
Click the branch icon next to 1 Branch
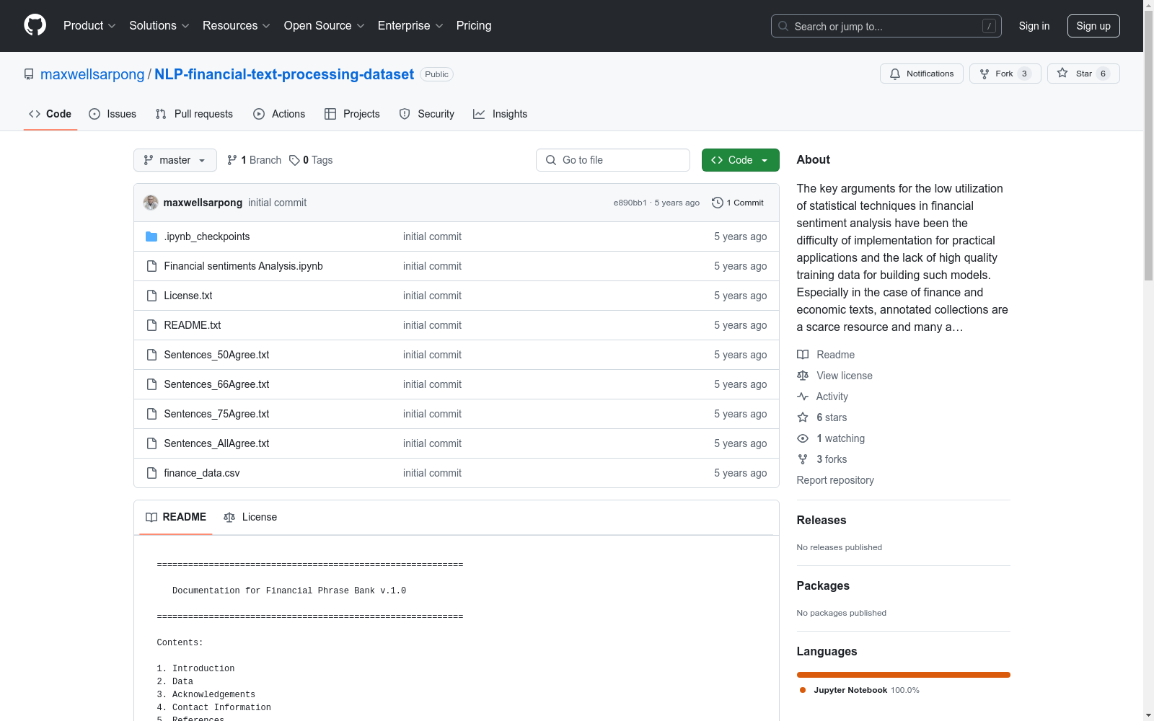click(232, 160)
